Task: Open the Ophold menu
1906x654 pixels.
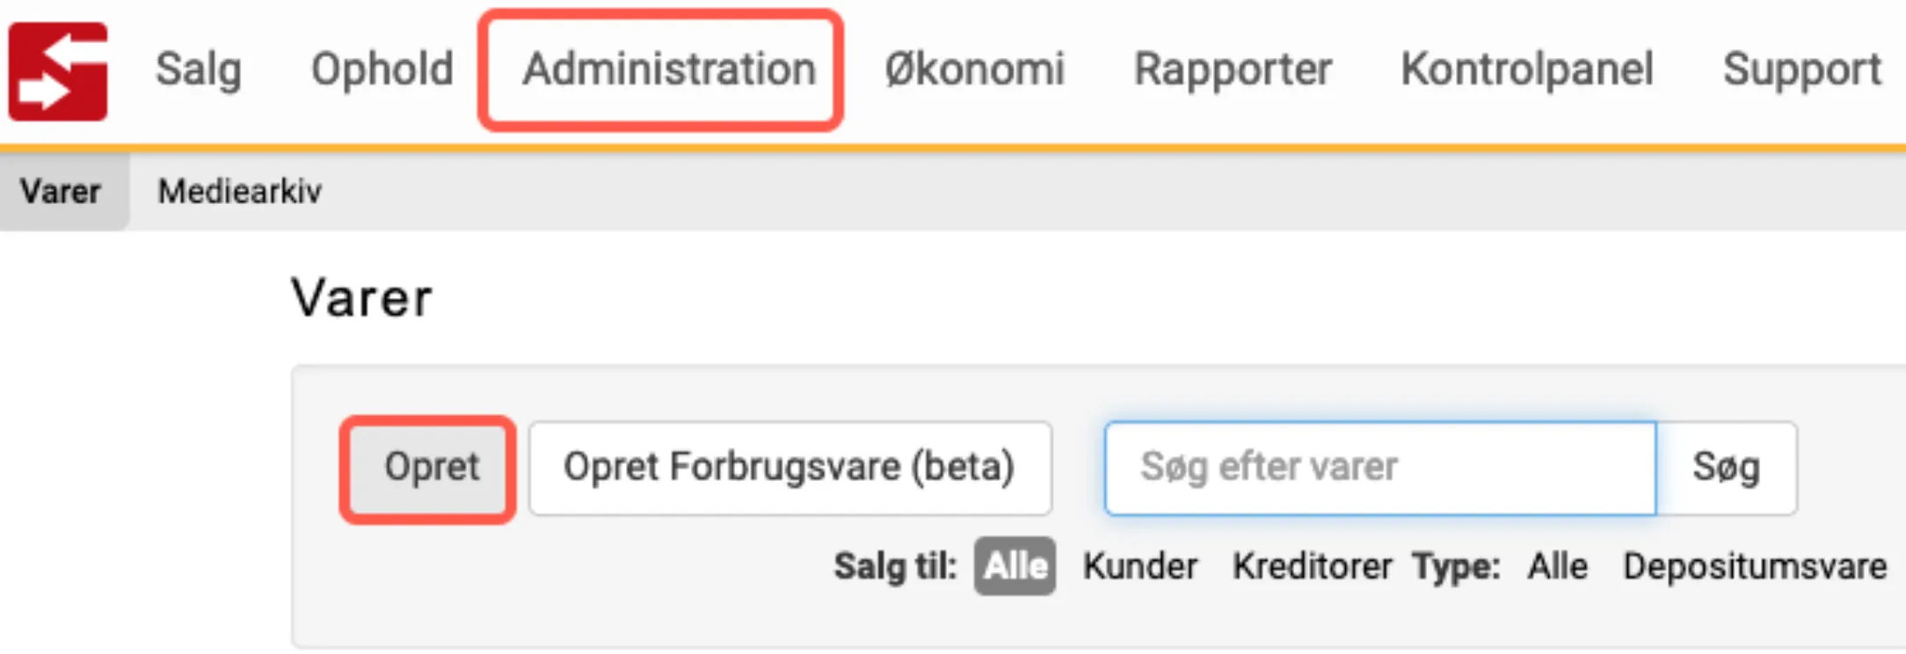Action: click(x=382, y=70)
